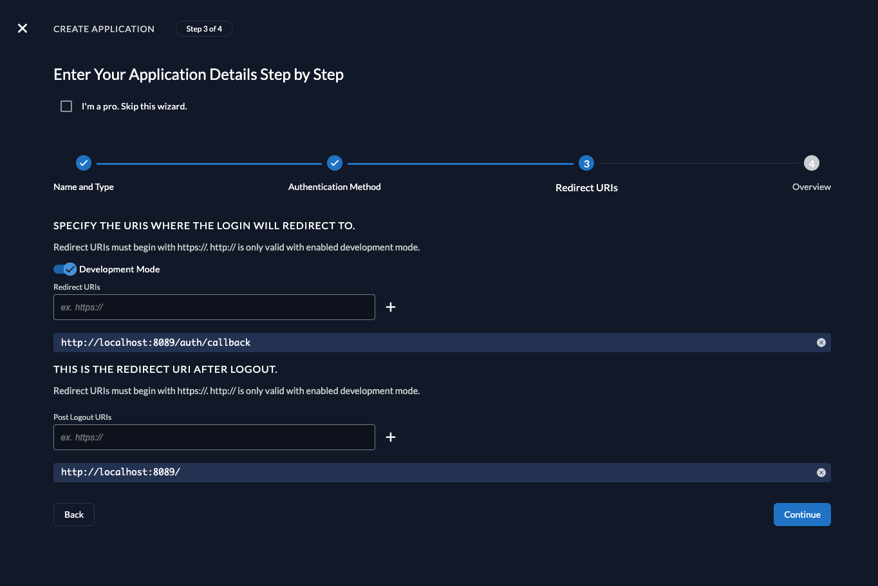The height and width of the screenshot is (586, 878).
Task: Click the Back button
Action: point(73,514)
